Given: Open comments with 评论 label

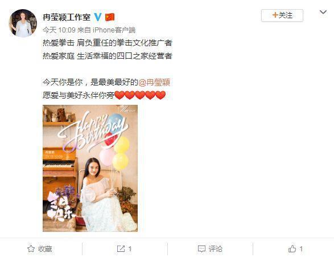Looking at the screenshot, I should 215,249.
